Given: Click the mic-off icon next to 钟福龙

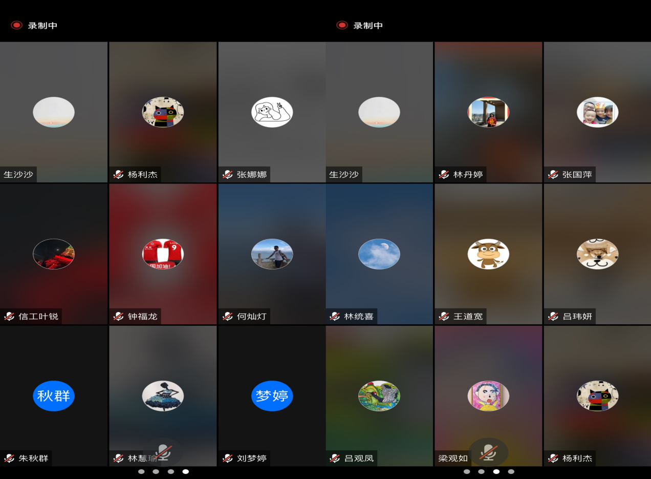Looking at the screenshot, I should (119, 317).
